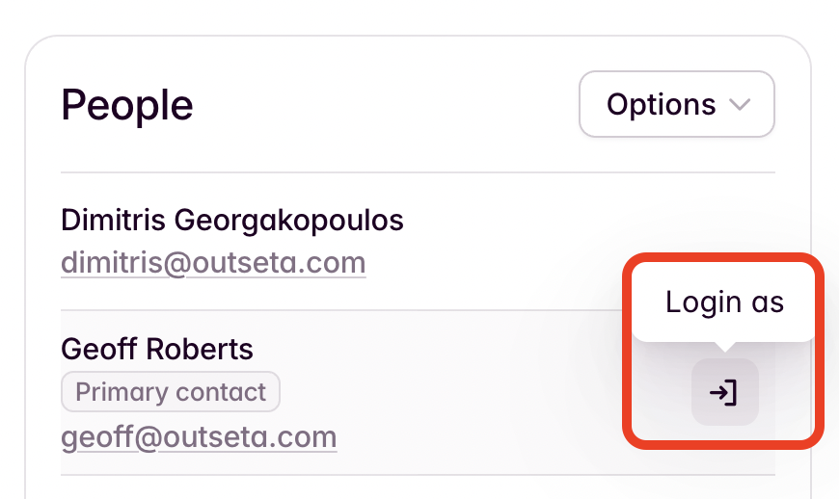This screenshot has height=499, width=839.
Task: Click empty area below Geoff's row
Action: (x=418, y=487)
